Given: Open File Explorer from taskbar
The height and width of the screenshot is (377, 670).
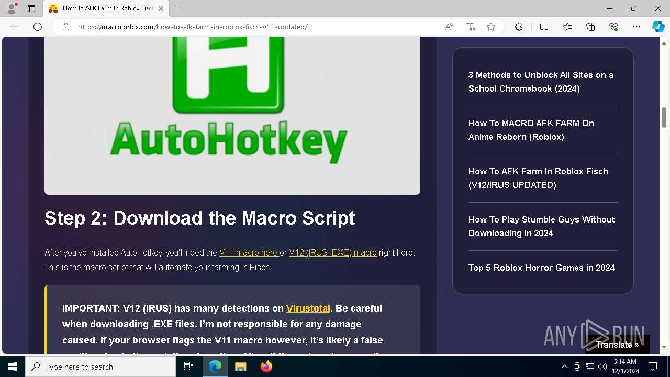Looking at the screenshot, I should pos(241,367).
